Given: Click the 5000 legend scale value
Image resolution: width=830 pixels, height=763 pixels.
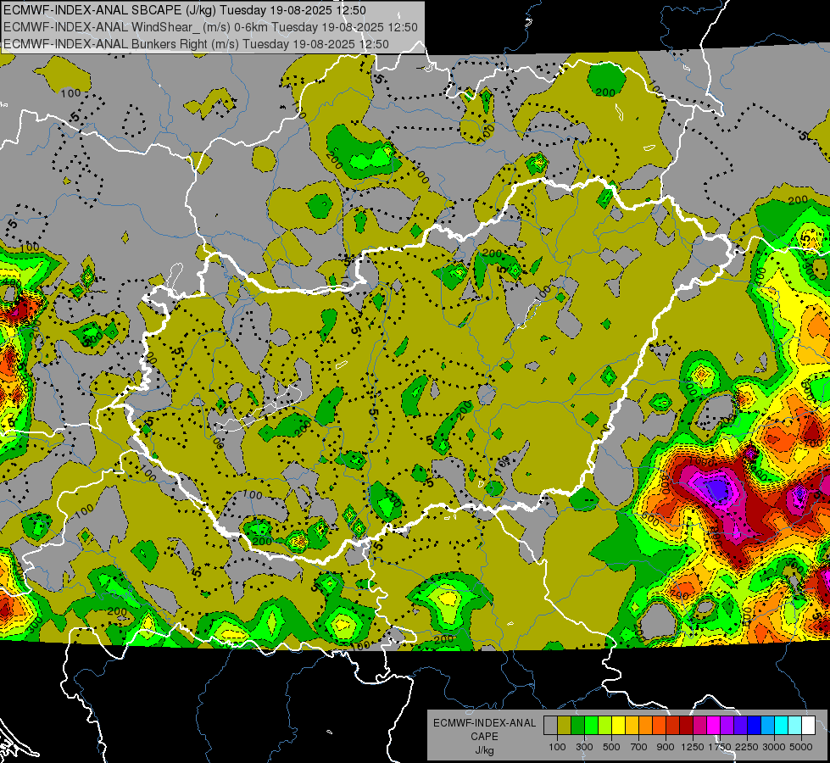Looking at the screenshot, I should tap(801, 747).
